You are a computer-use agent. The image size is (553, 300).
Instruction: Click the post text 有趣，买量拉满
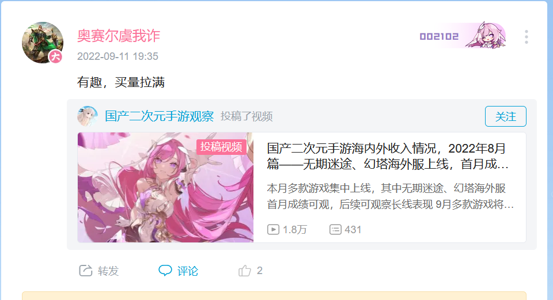(x=121, y=82)
